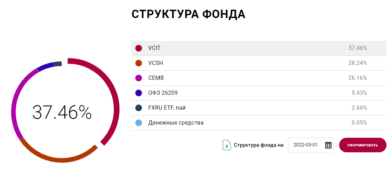Viewport: 391px width, 170px height.
Task: Click the Денежные средства light blue dot
Action: (x=138, y=123)
